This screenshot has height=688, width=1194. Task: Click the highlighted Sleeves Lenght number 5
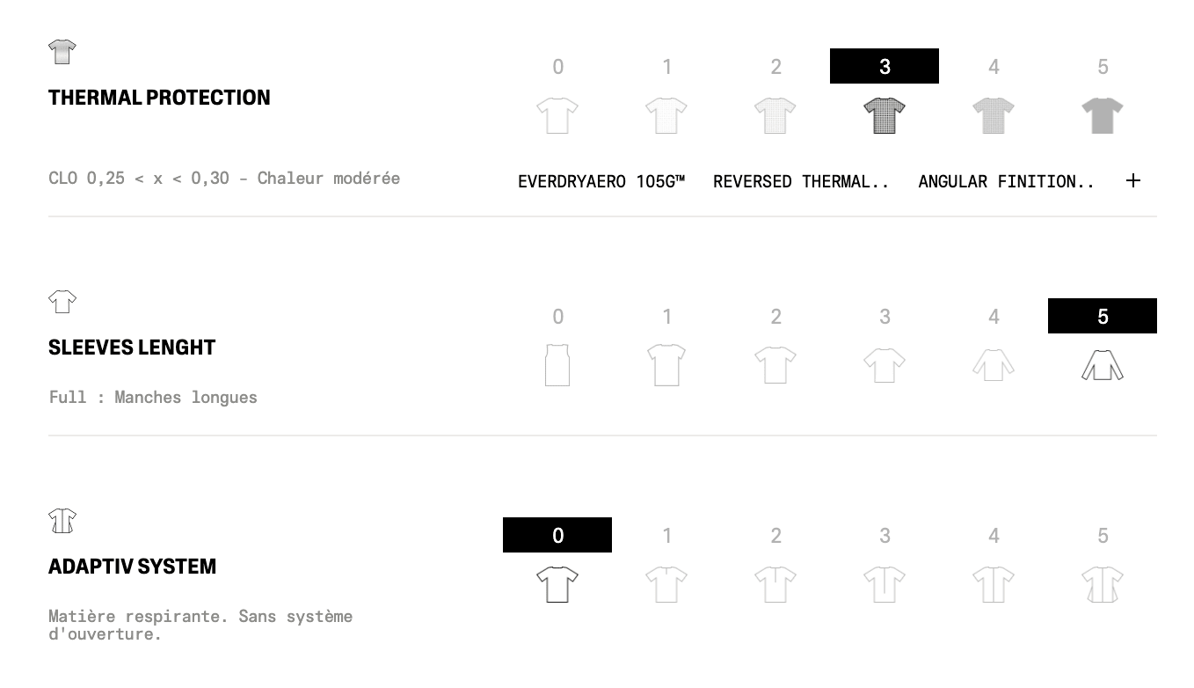point(1103,316)
